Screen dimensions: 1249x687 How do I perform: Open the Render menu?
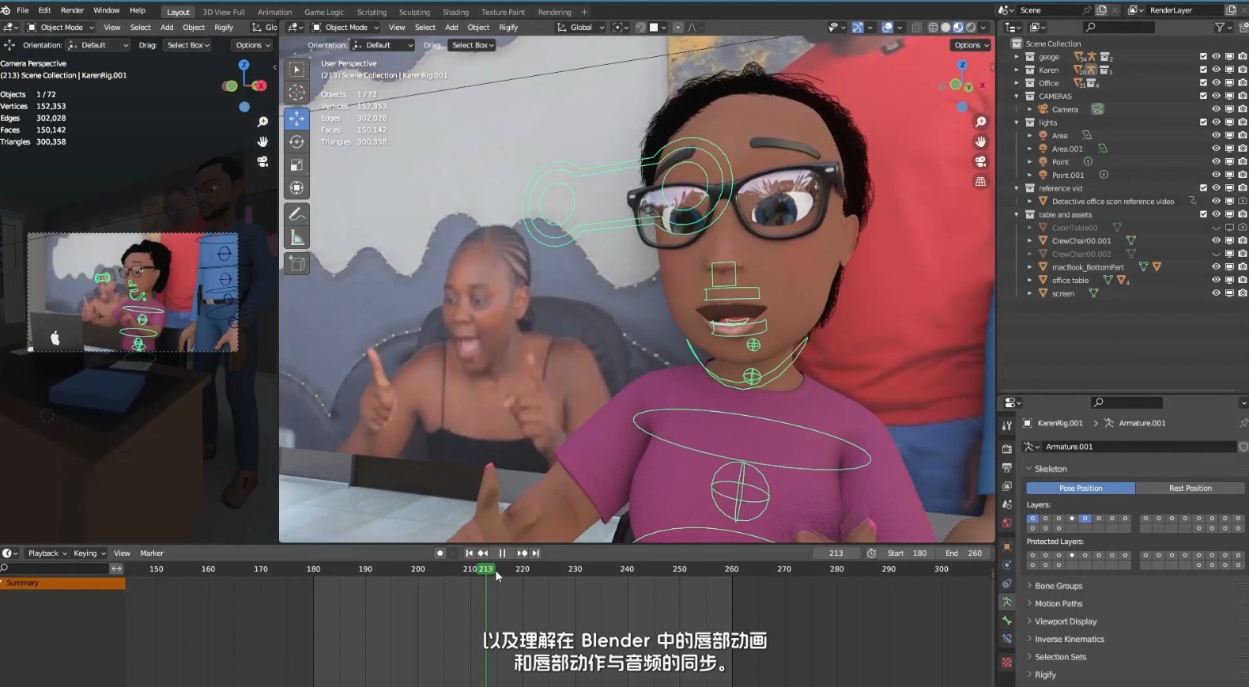pos(72,10)
